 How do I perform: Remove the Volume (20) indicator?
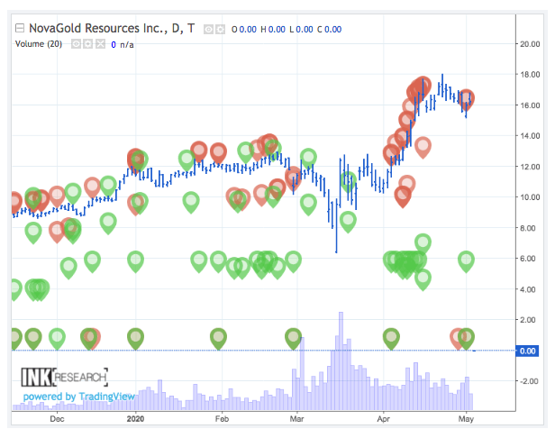coord(101,44)
